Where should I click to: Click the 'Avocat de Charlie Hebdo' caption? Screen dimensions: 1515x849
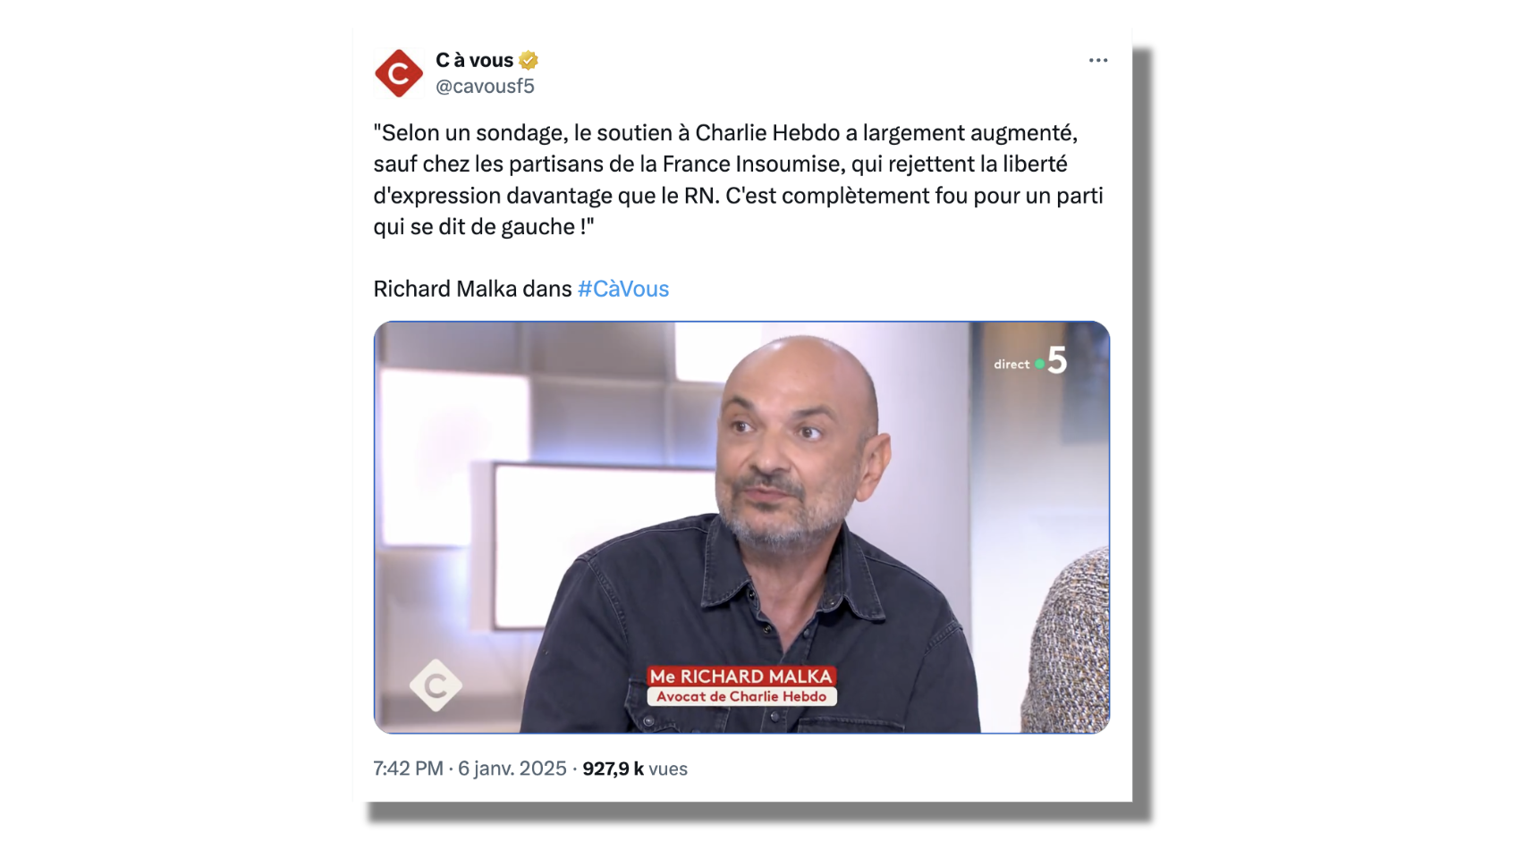coord(741,696)
